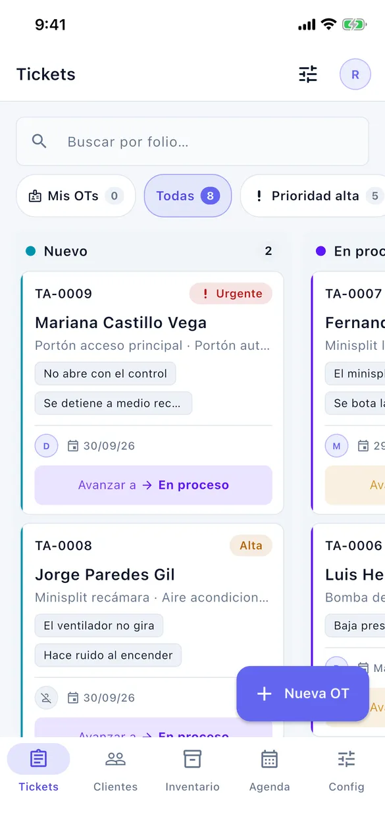This screenshot has width=385, height=834.
Task: Select the Mis OTs filter chip
Action: click(76, 196)
